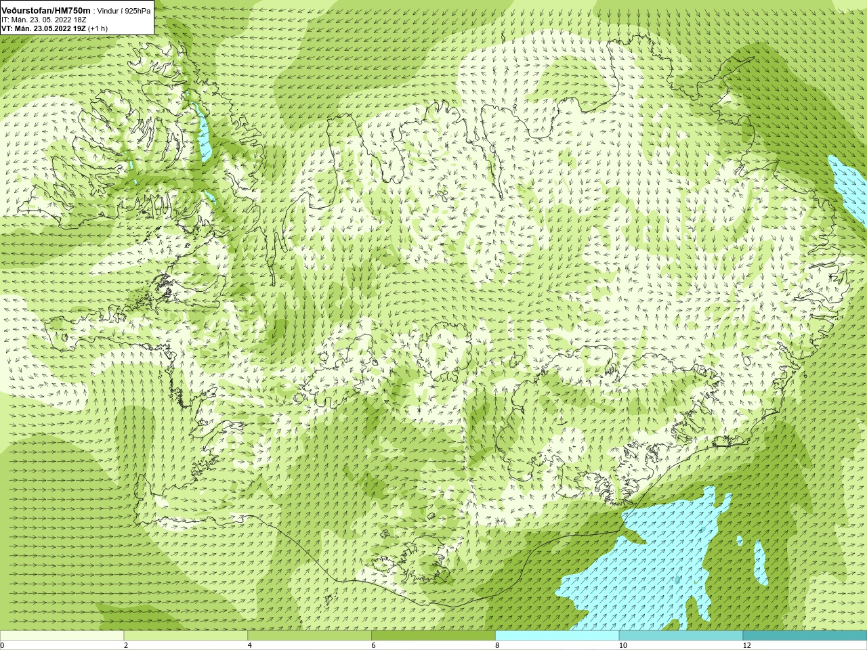This screenshot has width=867, height=650.
Task: Click the 4–6 legend color swatch
Action: (310, 636)
